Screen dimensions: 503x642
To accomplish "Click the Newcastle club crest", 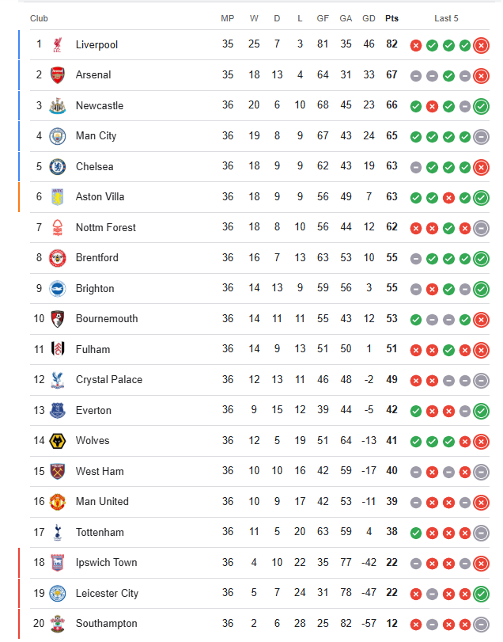I will point(58,105).
